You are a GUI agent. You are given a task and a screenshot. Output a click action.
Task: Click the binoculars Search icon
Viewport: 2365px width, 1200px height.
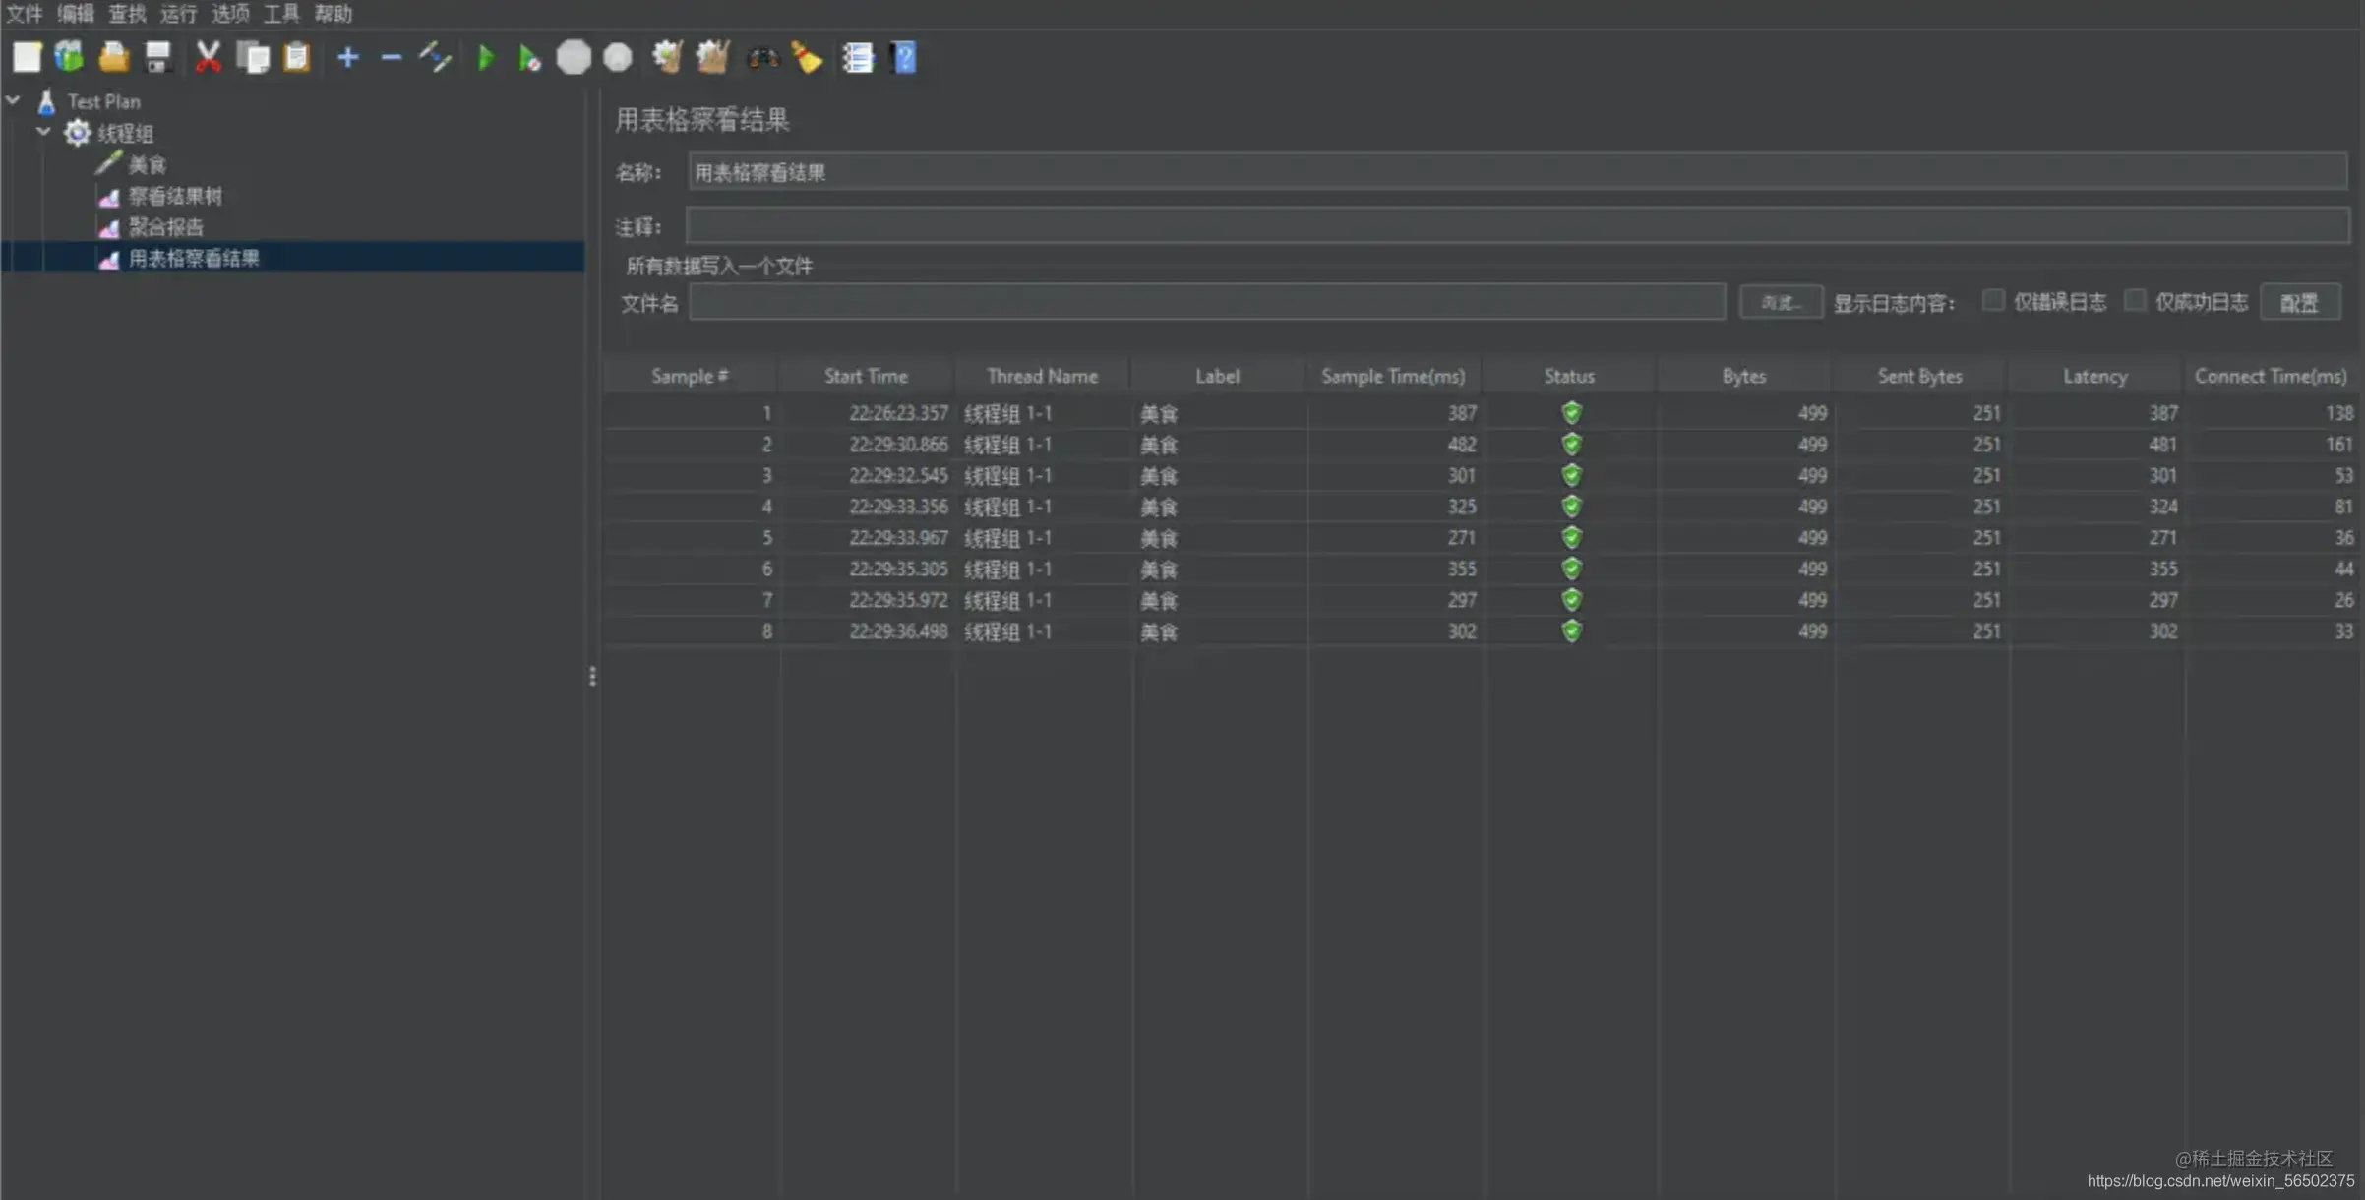coord(762,59)
